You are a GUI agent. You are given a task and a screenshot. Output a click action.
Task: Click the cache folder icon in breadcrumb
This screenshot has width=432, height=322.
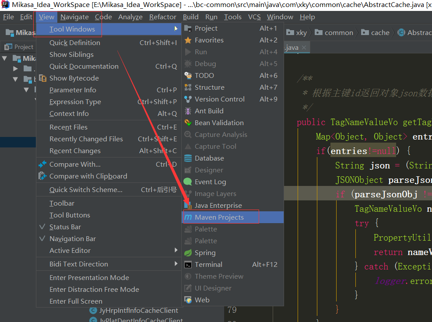click(x=365, y=32)
